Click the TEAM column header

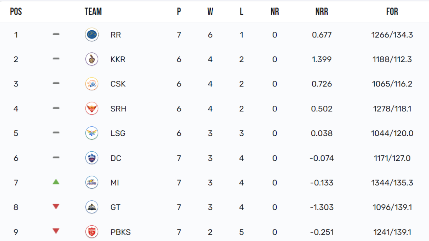tap(93, 12)
